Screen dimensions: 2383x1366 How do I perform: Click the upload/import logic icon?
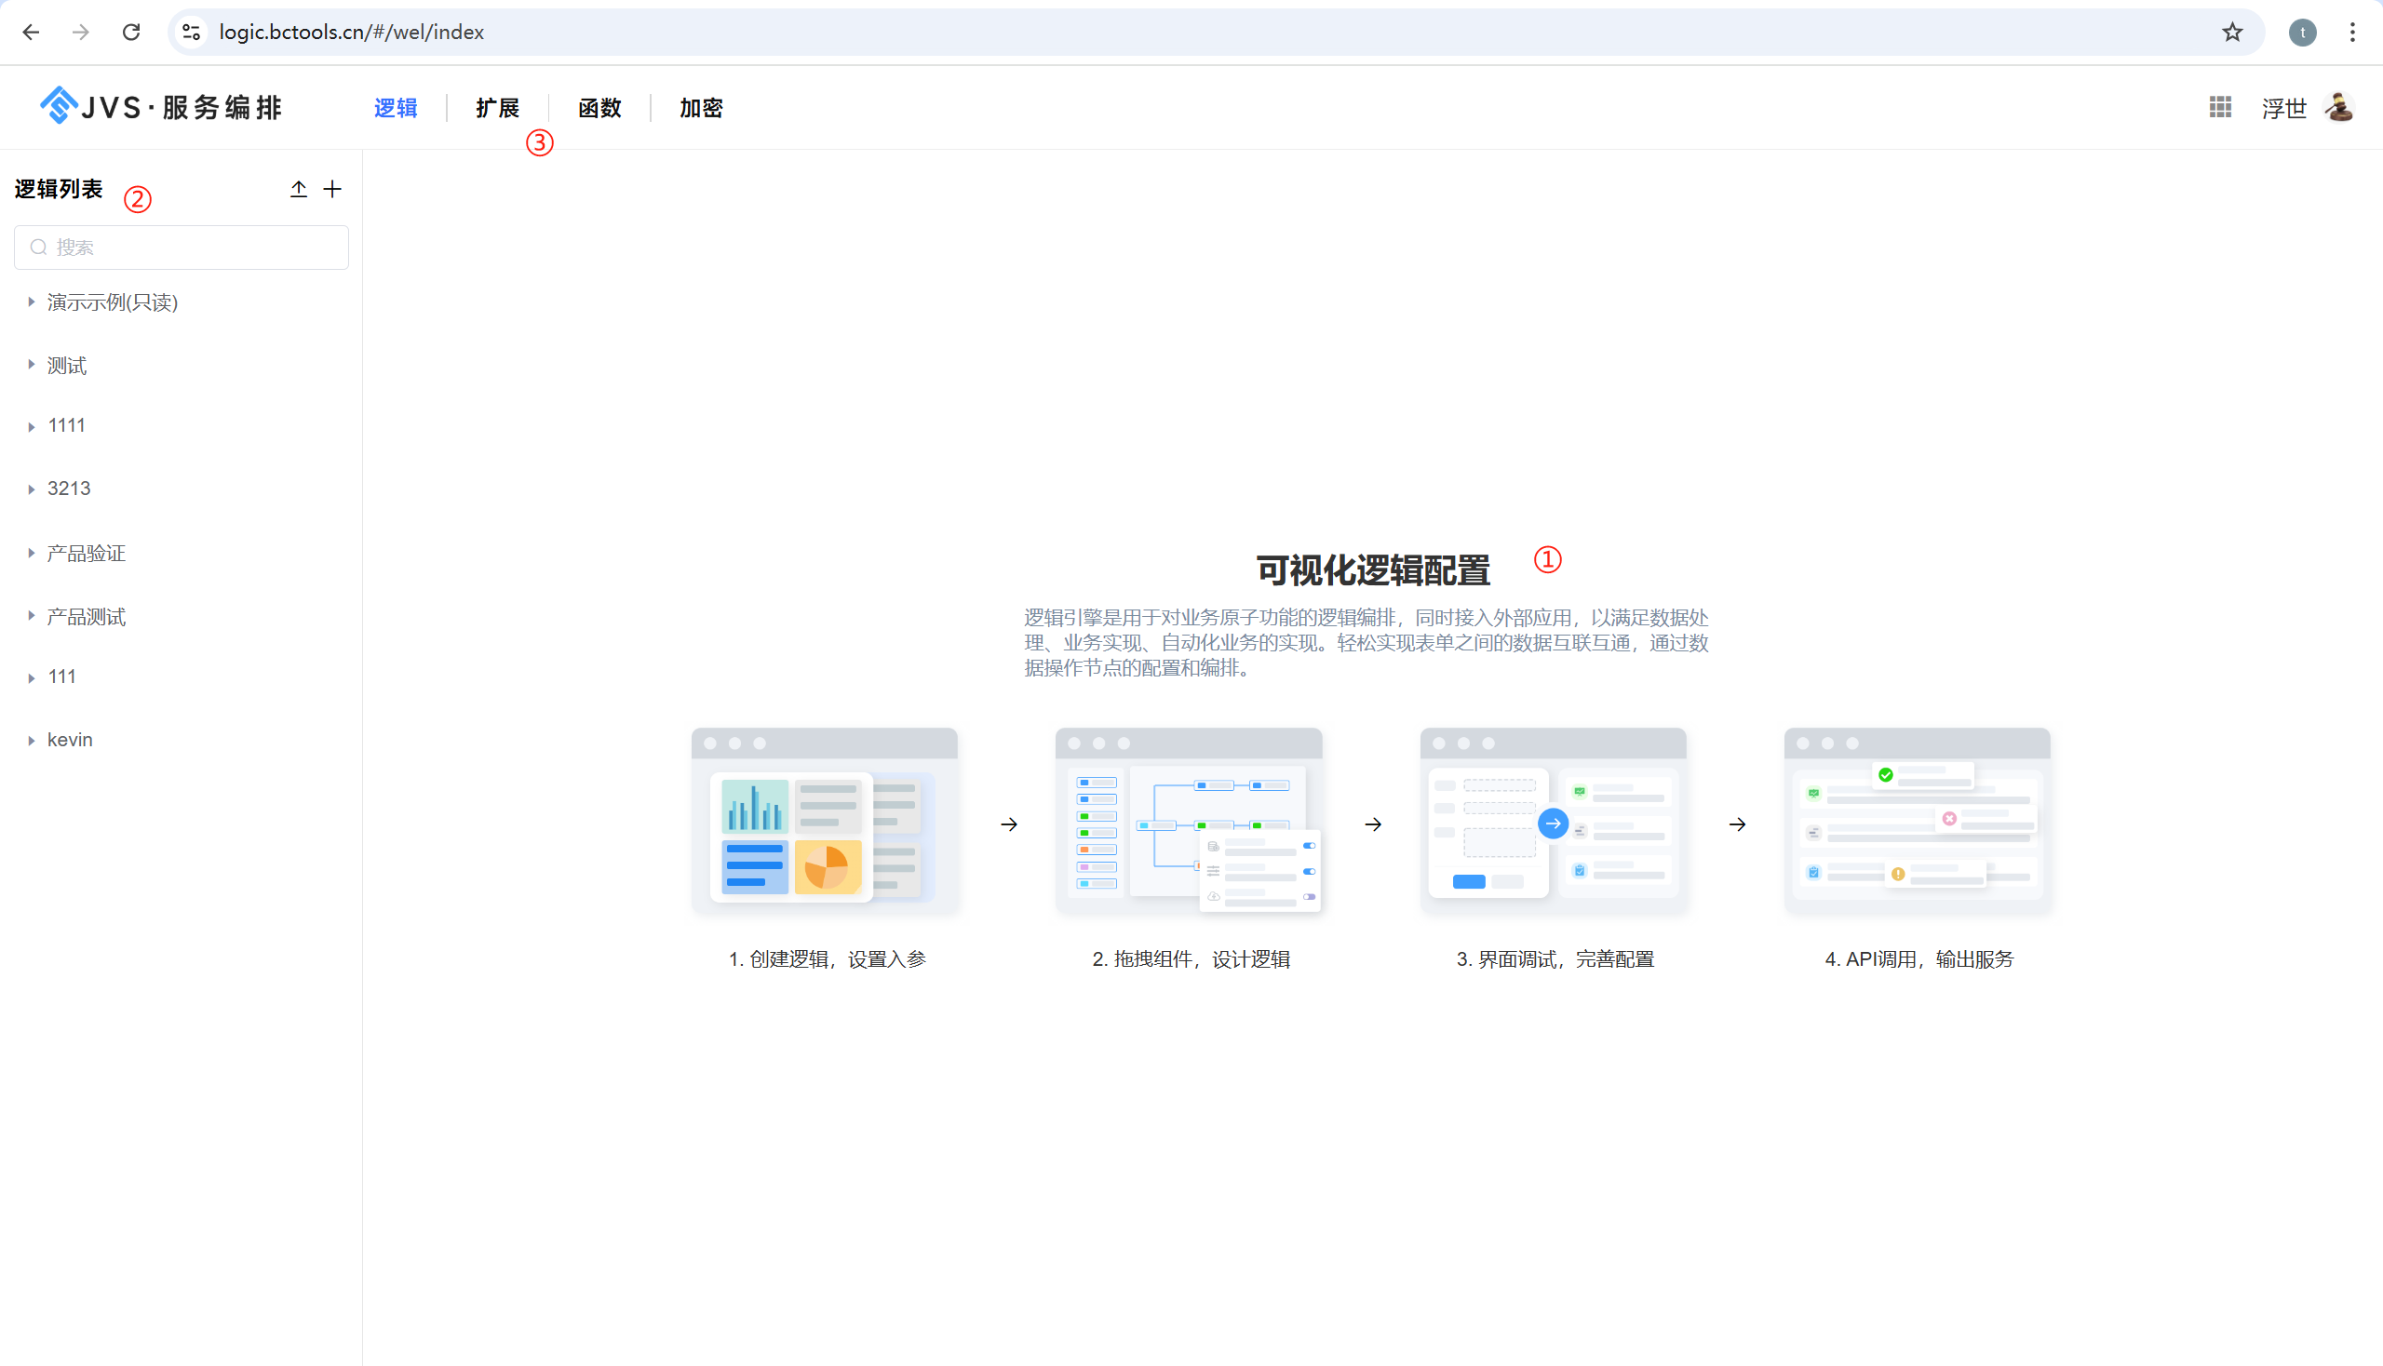(x=299, y=190)
